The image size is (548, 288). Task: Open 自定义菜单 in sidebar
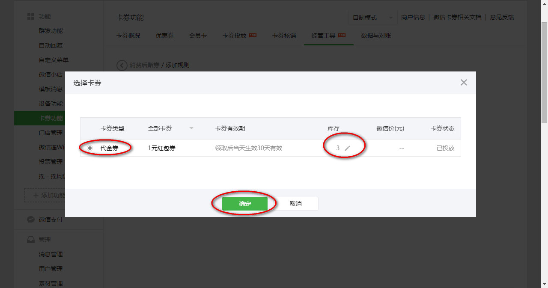click(x=54, y=60)
